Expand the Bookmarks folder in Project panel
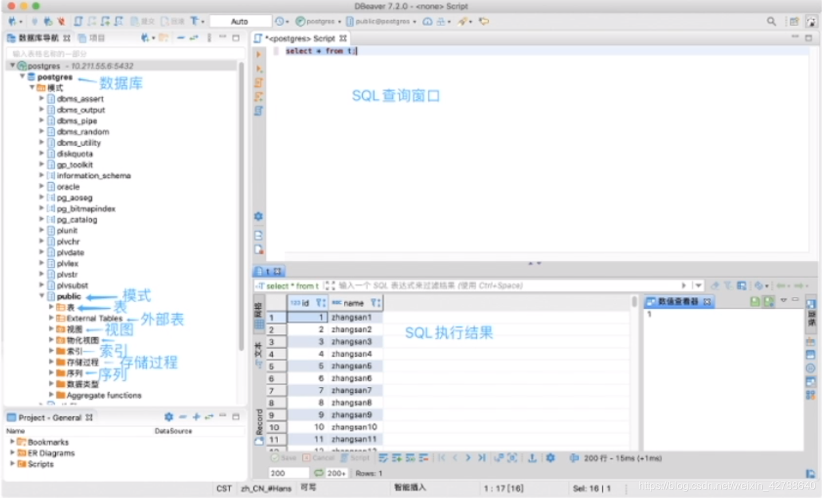Viewport: 822px width, 498px height. pyautogui.click(x=12, y=442)
